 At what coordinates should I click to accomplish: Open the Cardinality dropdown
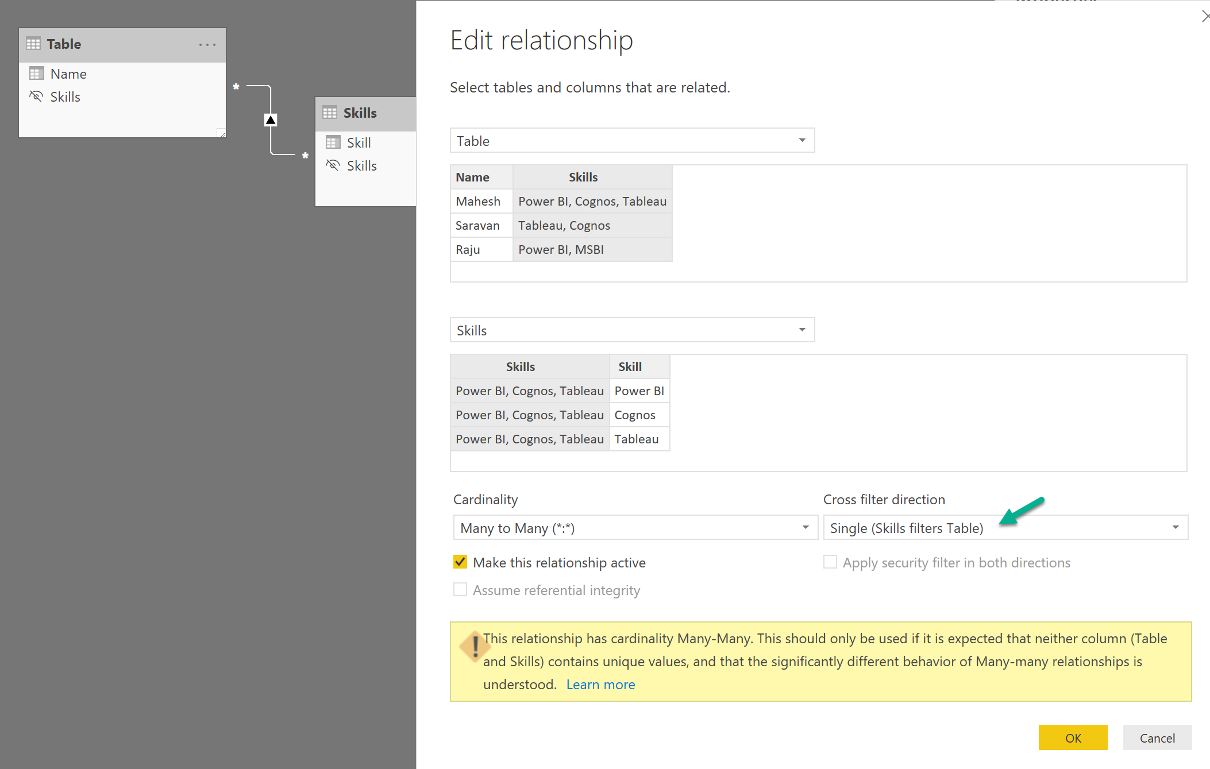635,527
